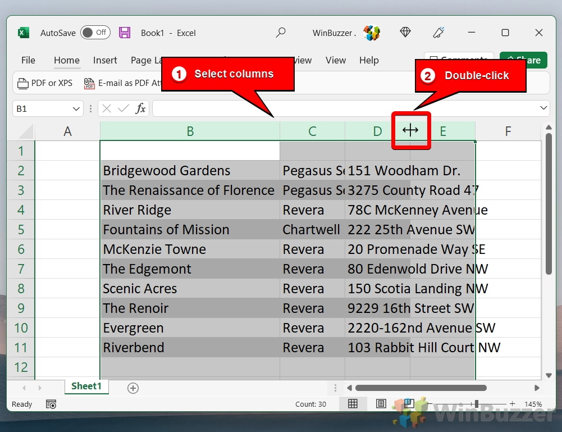Switch to Normal view icon

pos(353,404)
